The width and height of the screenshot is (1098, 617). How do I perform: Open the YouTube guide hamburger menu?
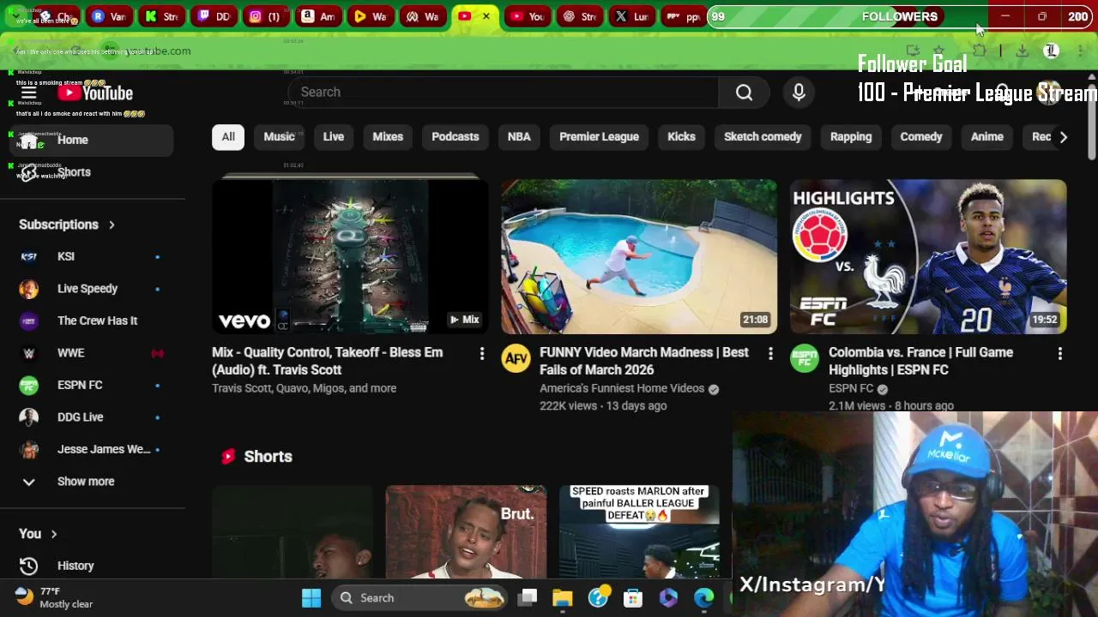point(28,93)
